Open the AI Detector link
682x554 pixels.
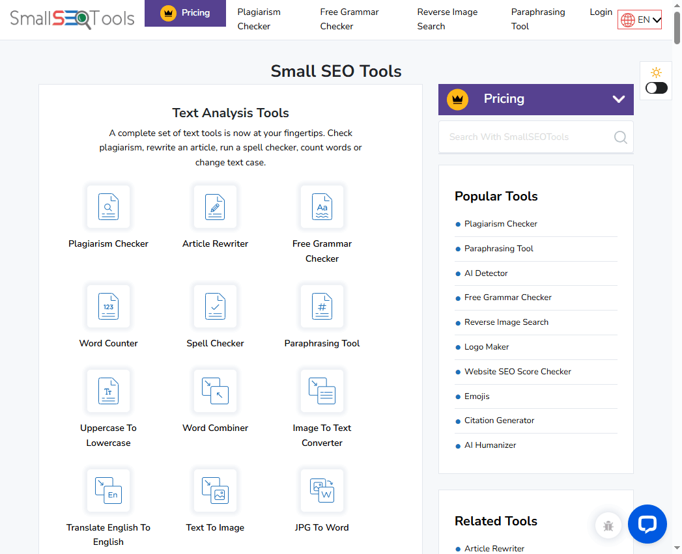click(486, 273)
